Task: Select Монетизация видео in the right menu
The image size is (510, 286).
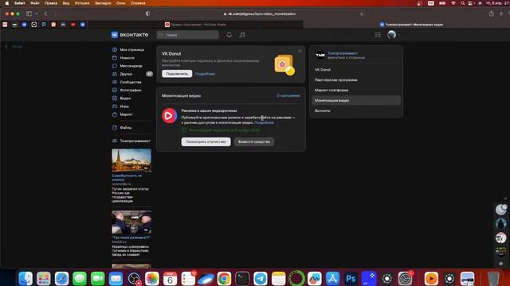Action: 356,101
